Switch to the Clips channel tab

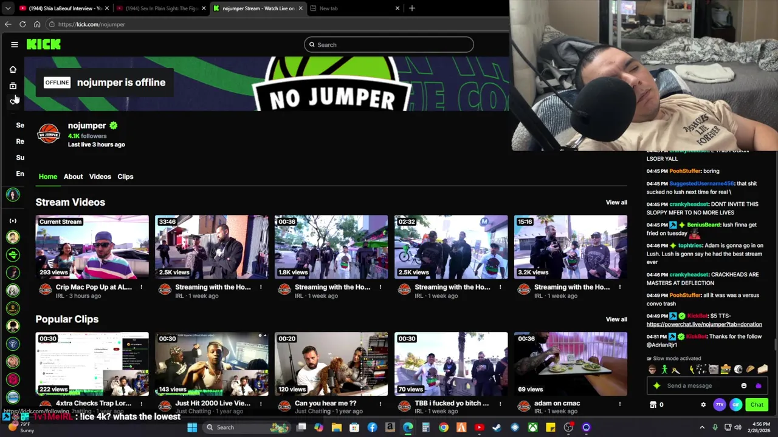[125, 177]
